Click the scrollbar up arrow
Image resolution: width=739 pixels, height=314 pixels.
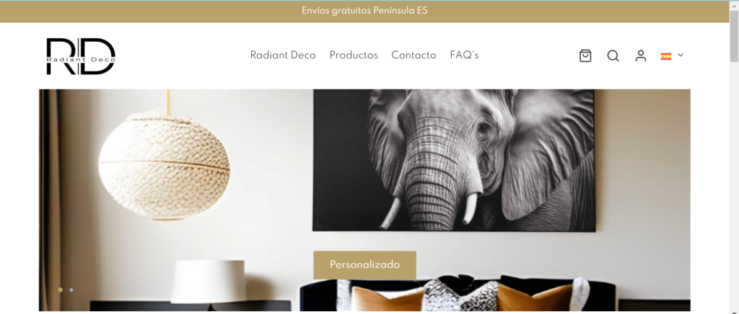[x=734, y=5]
